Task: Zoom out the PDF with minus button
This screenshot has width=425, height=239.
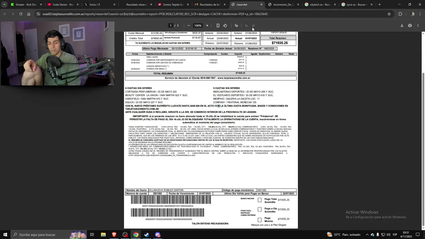Action: point(189,26)
